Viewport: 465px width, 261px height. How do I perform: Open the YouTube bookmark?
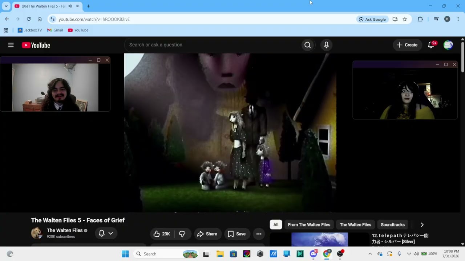78,30
